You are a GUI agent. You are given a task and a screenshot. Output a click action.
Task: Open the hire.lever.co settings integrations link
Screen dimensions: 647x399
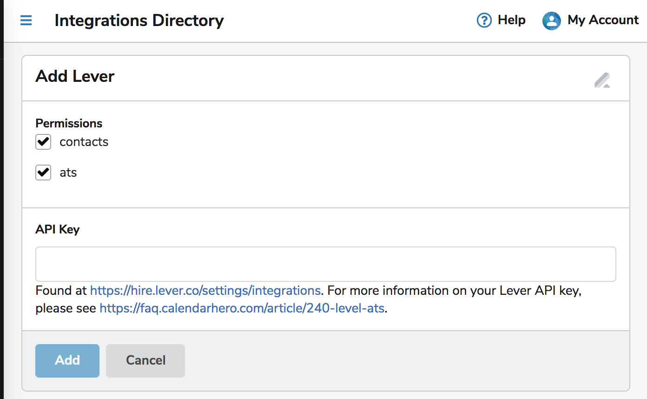[x=205, y=291]
